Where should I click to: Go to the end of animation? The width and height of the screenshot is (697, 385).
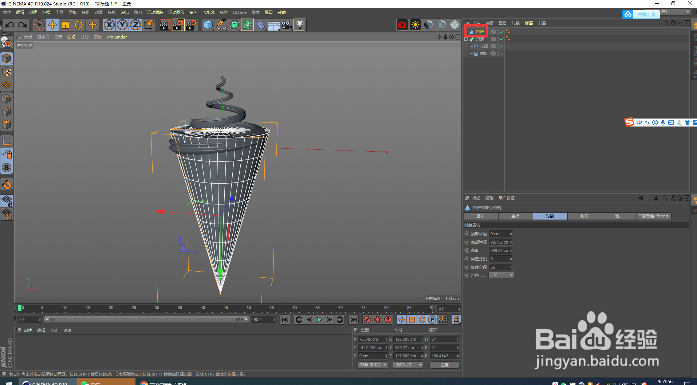point(353,320)
